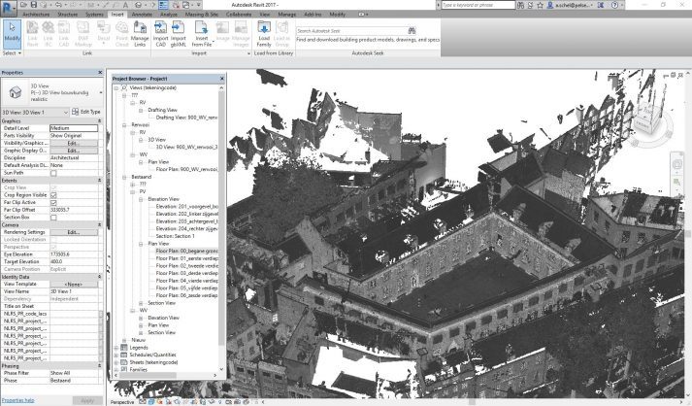
Task: Click the Insert from File tool
Action: point(202,34)
